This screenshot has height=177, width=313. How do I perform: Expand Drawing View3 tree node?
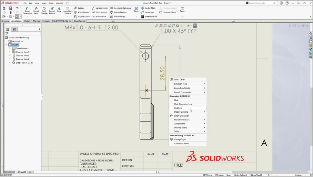coord(10,59)
